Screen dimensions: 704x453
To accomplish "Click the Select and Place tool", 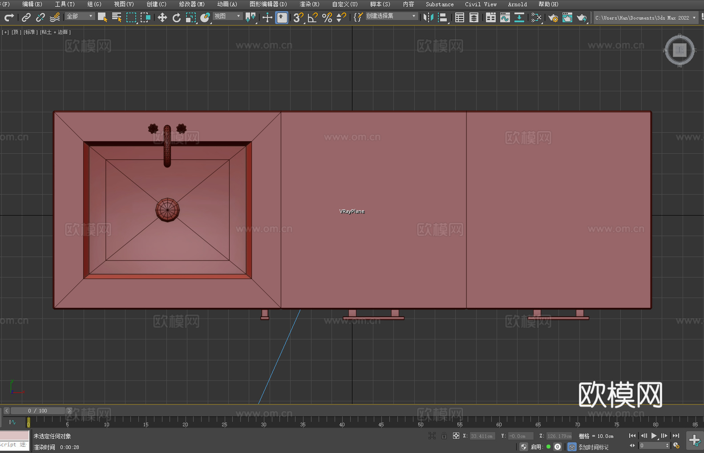I will pyautogui.click(x=205, y=17).
